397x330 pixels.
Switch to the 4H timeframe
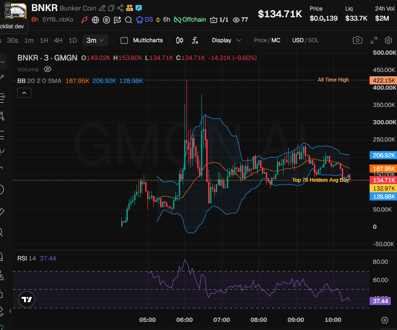[x=58, y=40]
